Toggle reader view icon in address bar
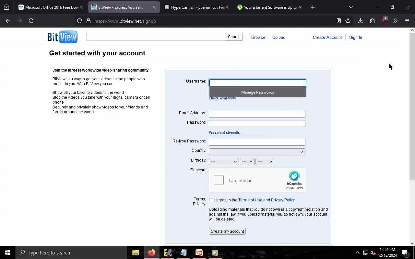Image resolution: width=415 pixels, height=259 pixels. 339,21
